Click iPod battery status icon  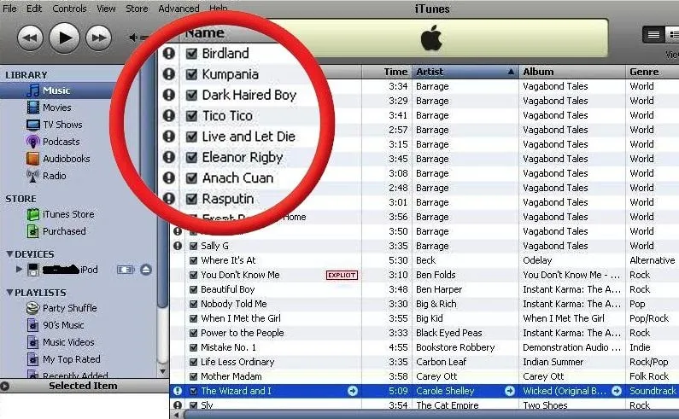(x=126, y=270)
